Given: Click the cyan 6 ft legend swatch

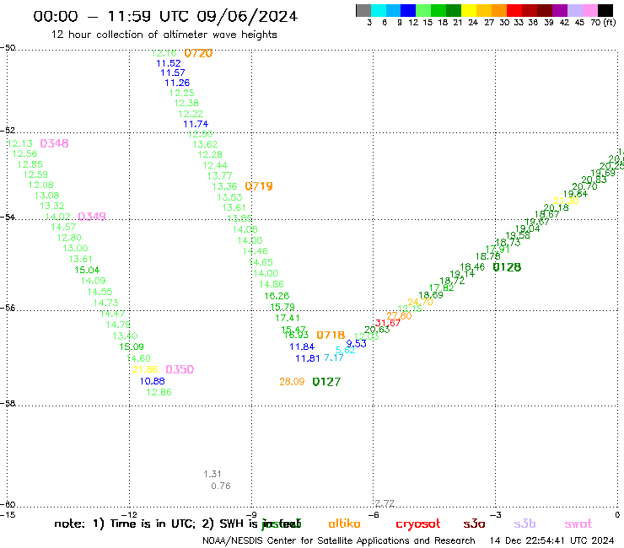Looking at the screenshot, I should tap(379, 10).
